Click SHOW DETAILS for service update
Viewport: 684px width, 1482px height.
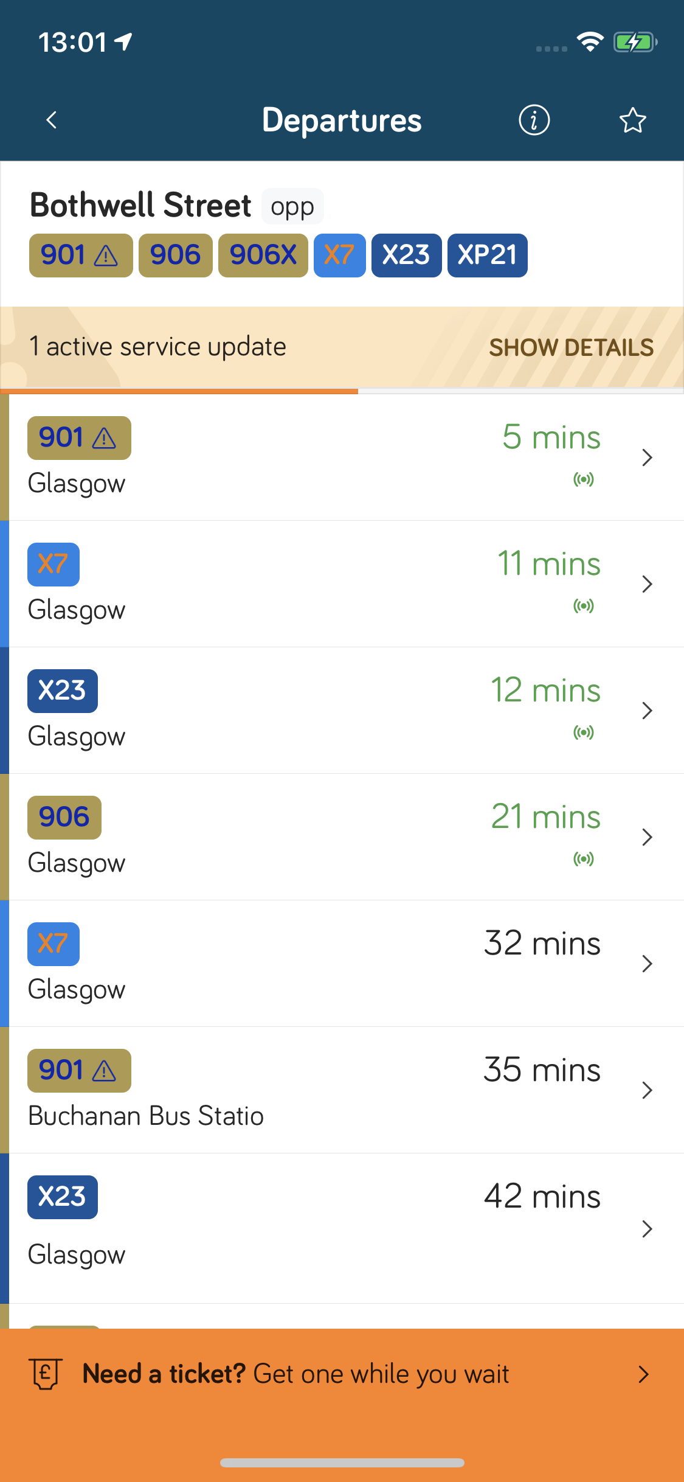click(x=571, y=347)
